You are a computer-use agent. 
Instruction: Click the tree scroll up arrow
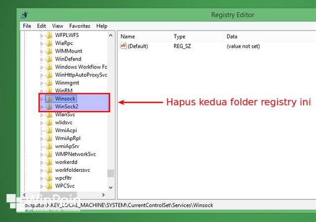point(111,35)
